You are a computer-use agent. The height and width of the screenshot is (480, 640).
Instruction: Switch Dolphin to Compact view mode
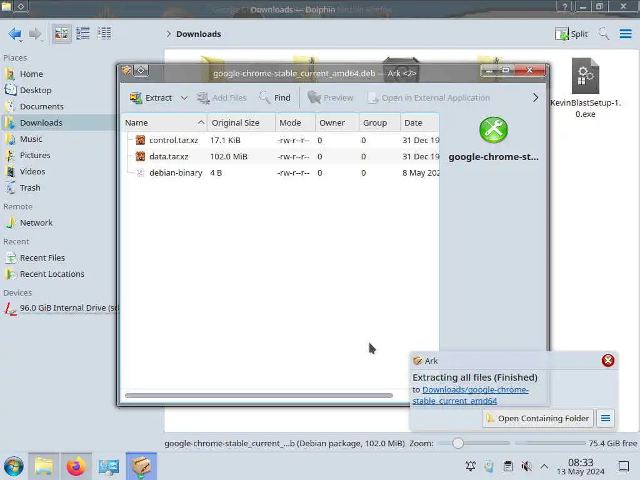[83, 34]
